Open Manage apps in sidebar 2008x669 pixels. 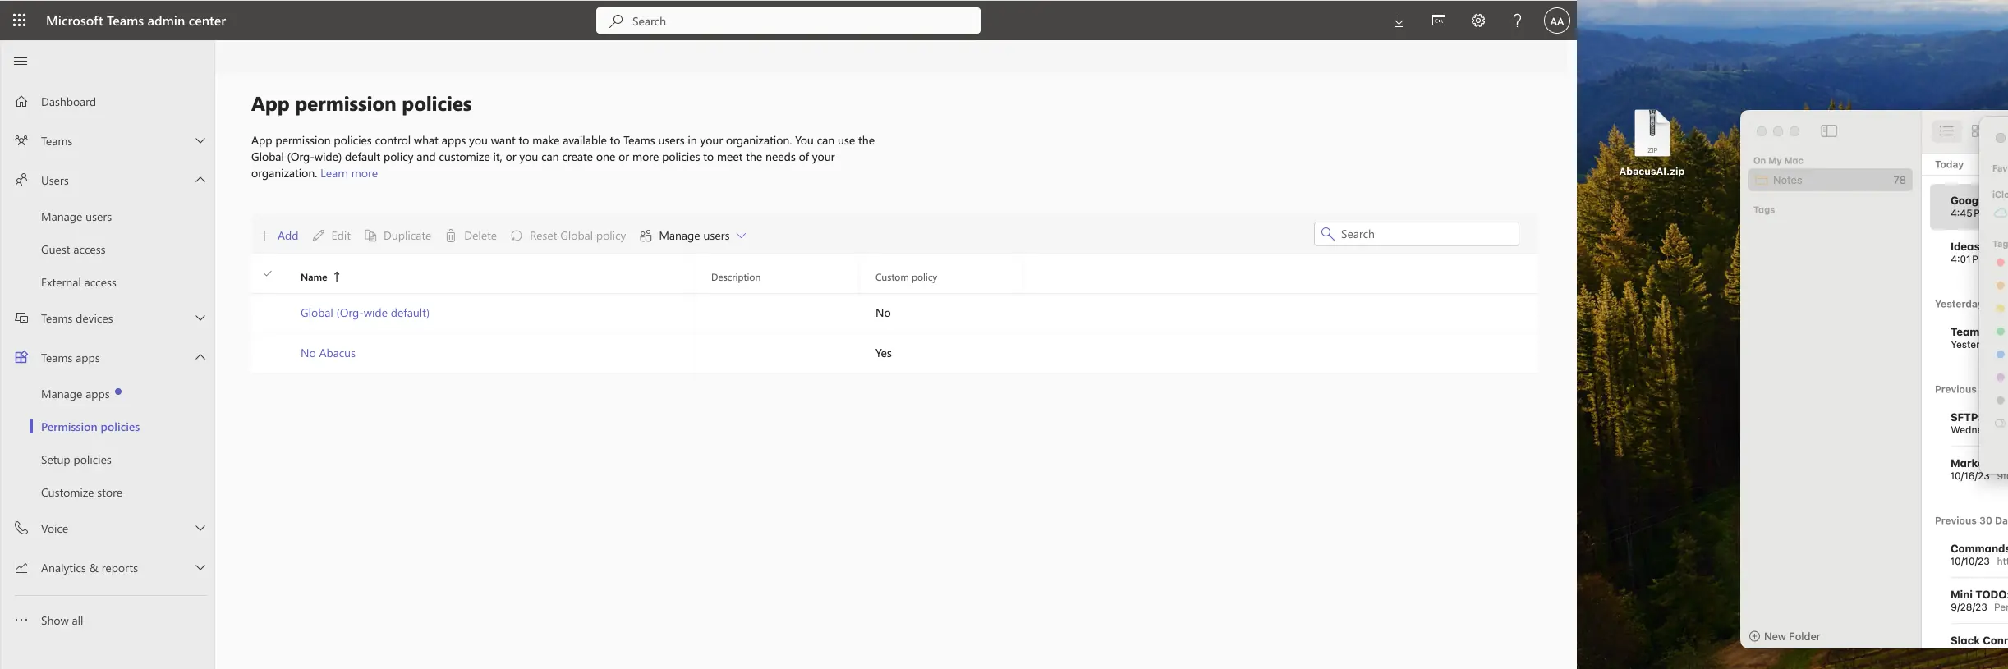point(76,394)
